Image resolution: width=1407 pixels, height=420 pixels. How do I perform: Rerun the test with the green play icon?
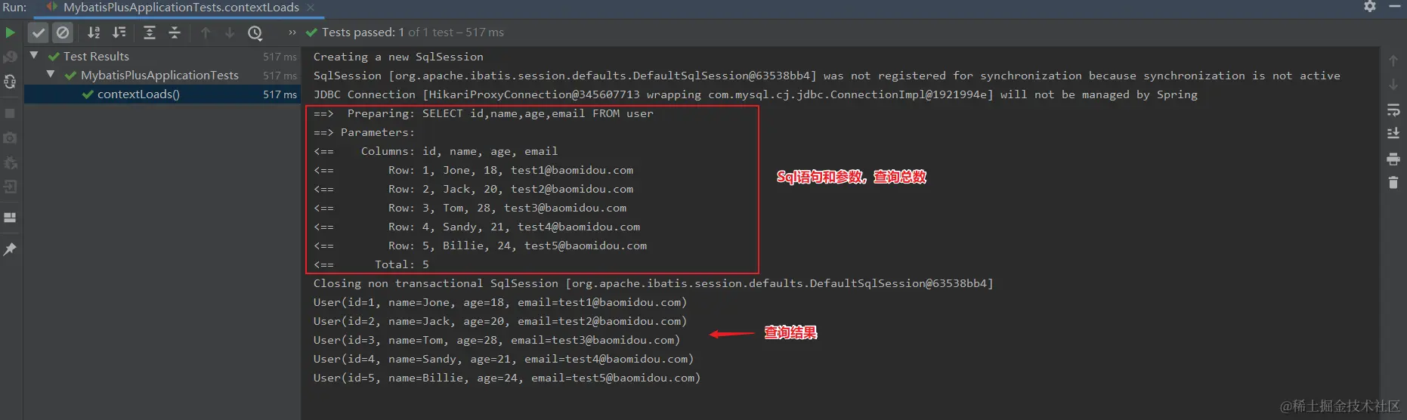[10, 32]
